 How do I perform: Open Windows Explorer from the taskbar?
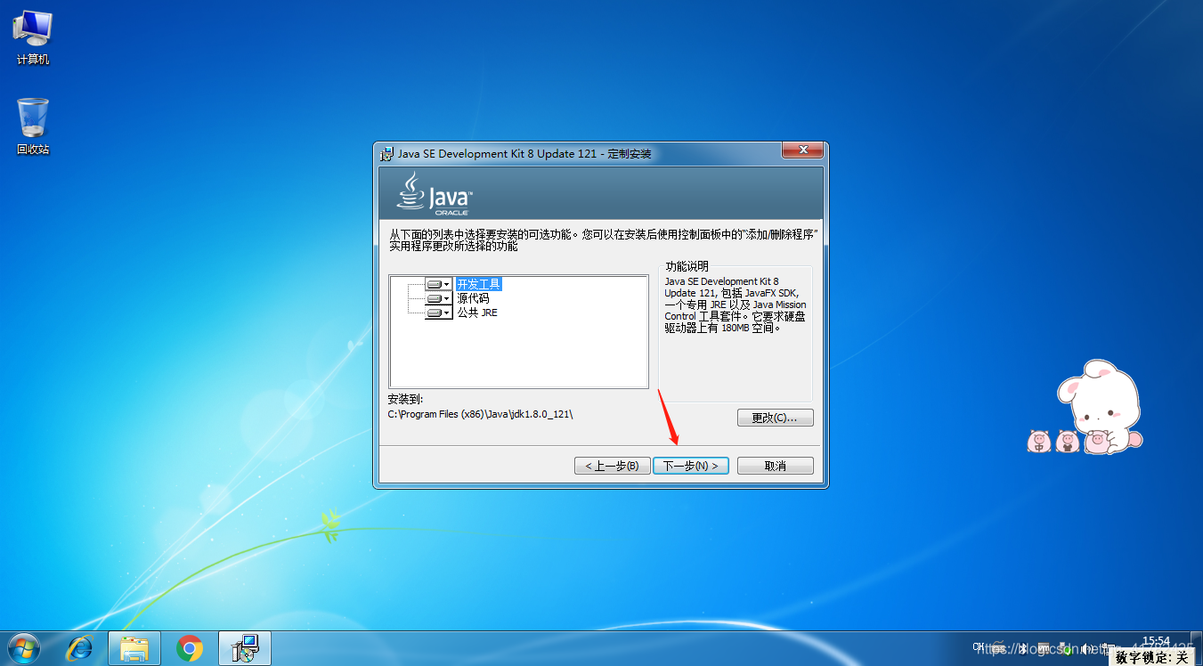pyautogui.click(x=134, y=648)
